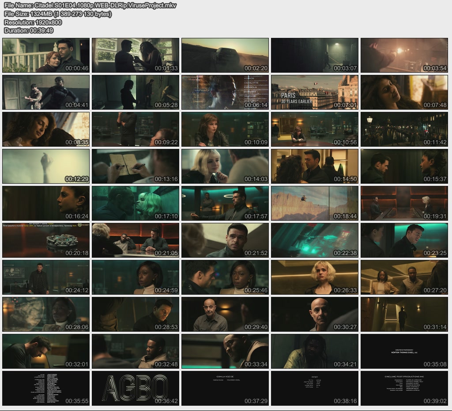Image resolution: width=452 pixels, height=411 pixels.
Task: Select the circular device frame 00:20:18
Action: pyautogui.click(x=46, y=240)
